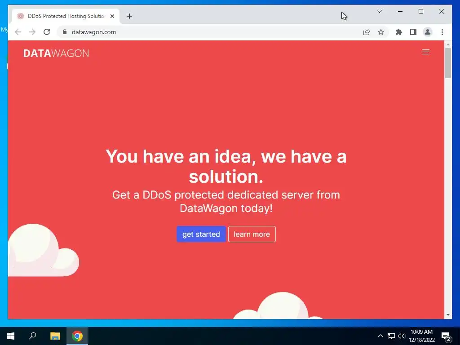The height and width of the screenshot is (345, 460).
Task: Open a new browser tab
Action: coord(129,16)
